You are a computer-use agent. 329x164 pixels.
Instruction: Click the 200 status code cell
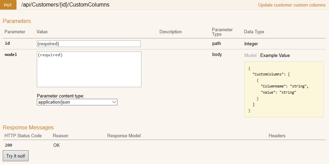[8, 145]
